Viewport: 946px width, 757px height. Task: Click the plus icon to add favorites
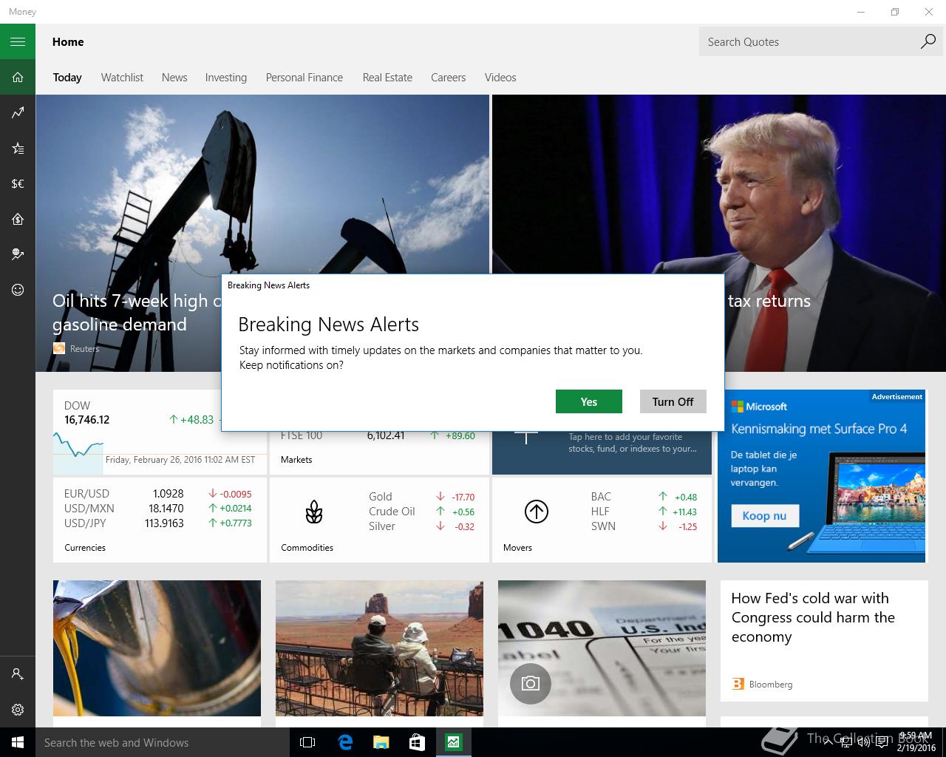coord(525,436)
